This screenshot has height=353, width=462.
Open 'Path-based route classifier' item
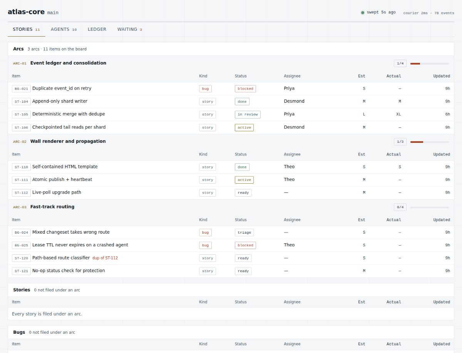[x=61, y=258]
